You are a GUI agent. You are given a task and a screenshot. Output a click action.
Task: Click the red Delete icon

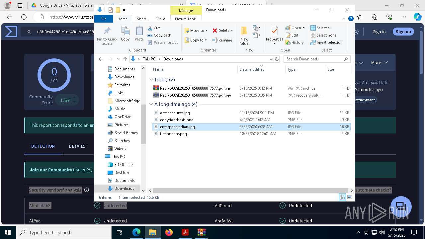click(215, 31)
